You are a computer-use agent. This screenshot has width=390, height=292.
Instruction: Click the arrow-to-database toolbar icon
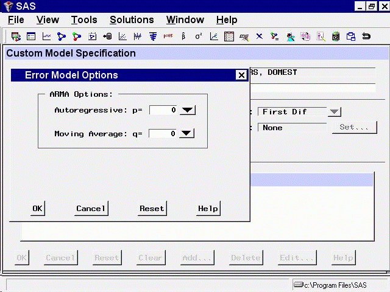click(107, 36)
